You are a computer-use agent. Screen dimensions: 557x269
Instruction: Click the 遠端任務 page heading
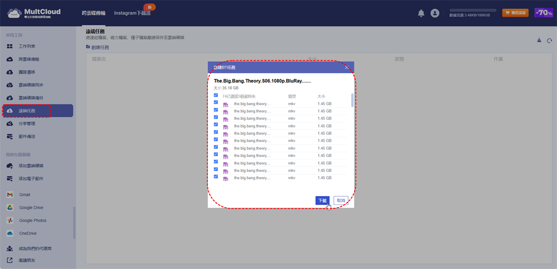coord(95,32)
